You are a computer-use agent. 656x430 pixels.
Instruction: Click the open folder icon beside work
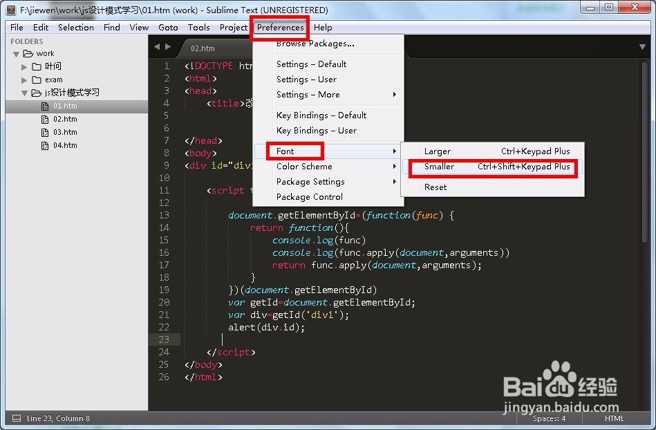26,53
